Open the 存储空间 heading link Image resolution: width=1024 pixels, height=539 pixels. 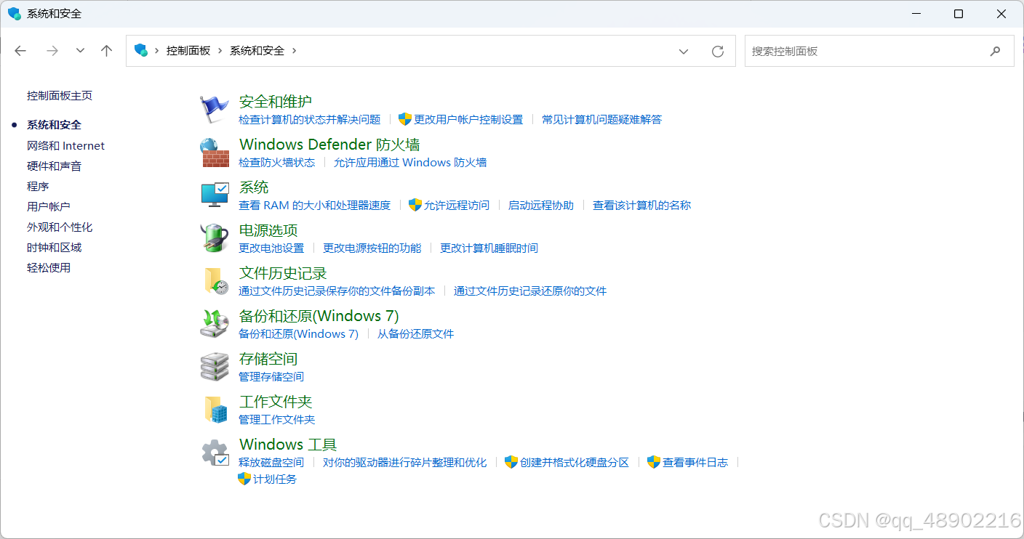pyautogui.click(x=268, y=359)
